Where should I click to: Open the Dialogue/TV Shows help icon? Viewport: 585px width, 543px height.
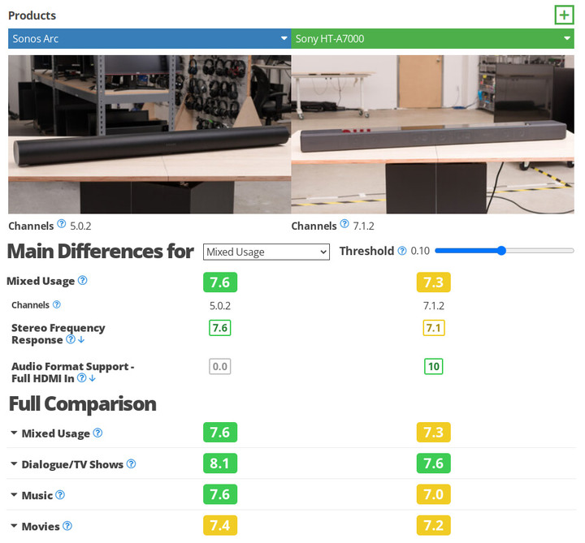pos(131,463)
